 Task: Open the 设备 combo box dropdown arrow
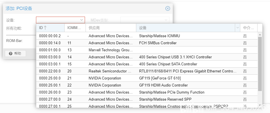(82, 20)
